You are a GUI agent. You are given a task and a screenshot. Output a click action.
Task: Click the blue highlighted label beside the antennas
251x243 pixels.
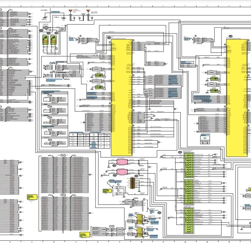pos(56,12)
